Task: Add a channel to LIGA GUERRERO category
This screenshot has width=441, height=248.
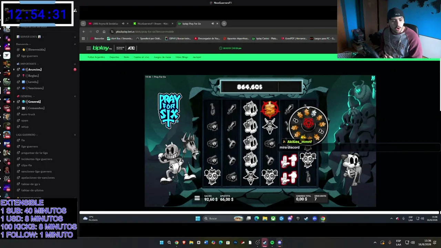Action: (x=75, y=135)
